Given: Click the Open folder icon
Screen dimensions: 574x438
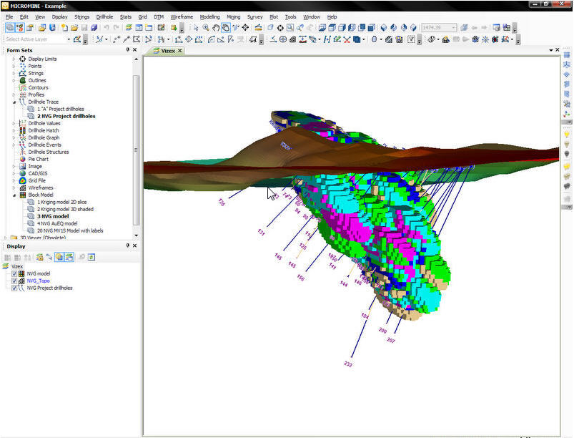Looking at the screenshot, I should [x=74, y=28].
